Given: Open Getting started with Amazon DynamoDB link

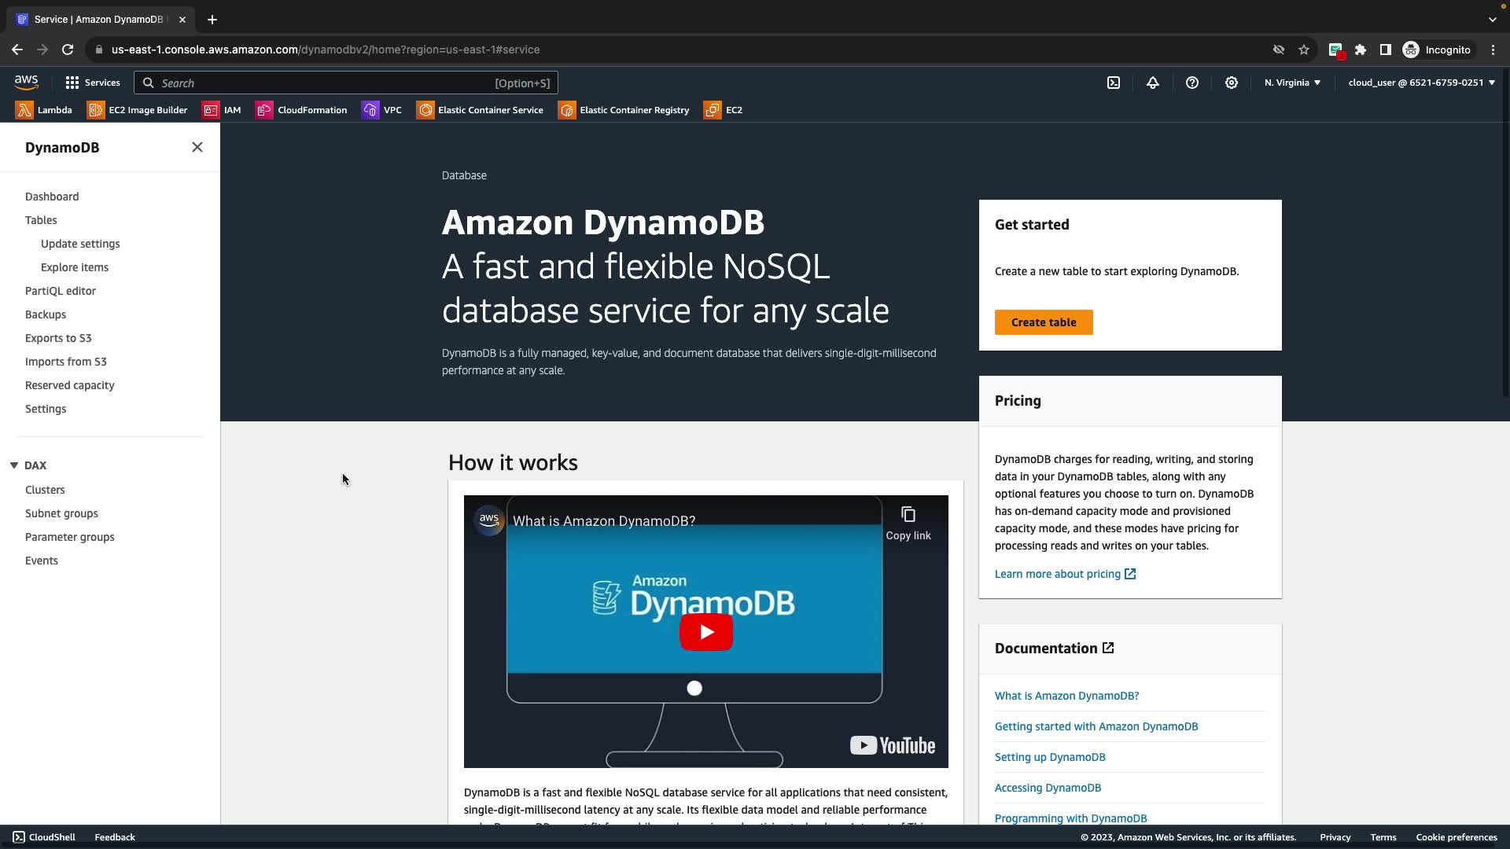Looking at the screenshot, I should click(1096, 726).
